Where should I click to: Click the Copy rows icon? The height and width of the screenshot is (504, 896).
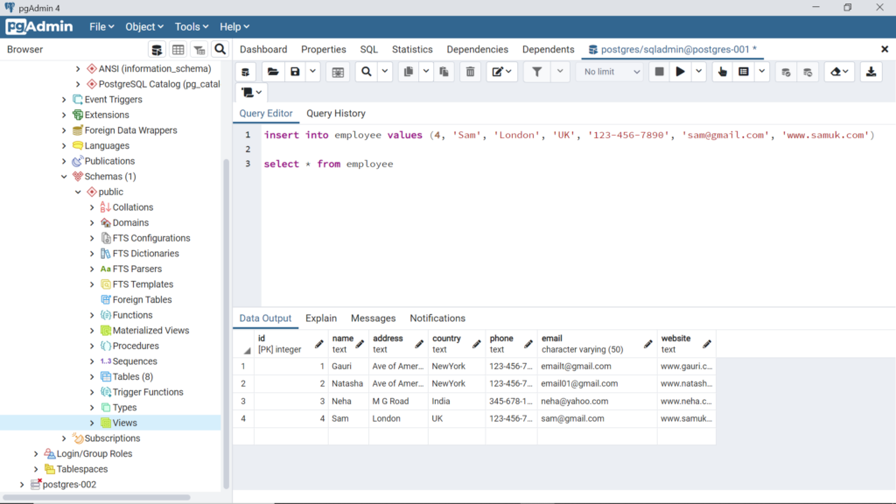pos(409,72)
